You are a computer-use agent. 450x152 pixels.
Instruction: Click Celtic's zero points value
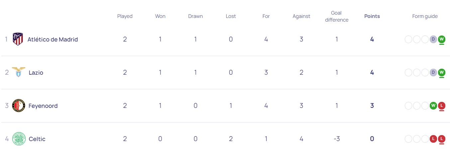coord(372,139)
